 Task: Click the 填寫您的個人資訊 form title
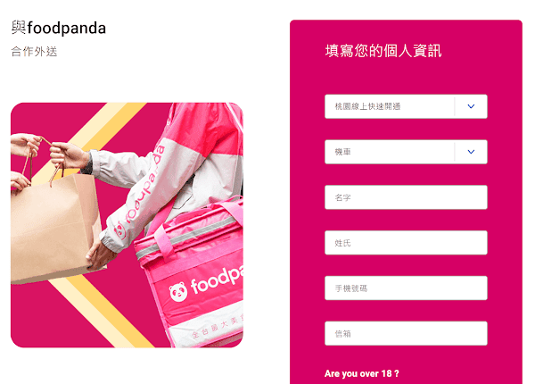point(383,51)
